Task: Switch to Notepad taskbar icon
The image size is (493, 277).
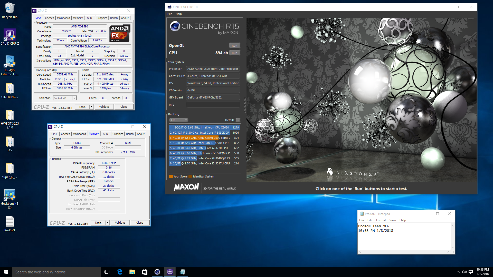Action: click(x=182, y=272)
